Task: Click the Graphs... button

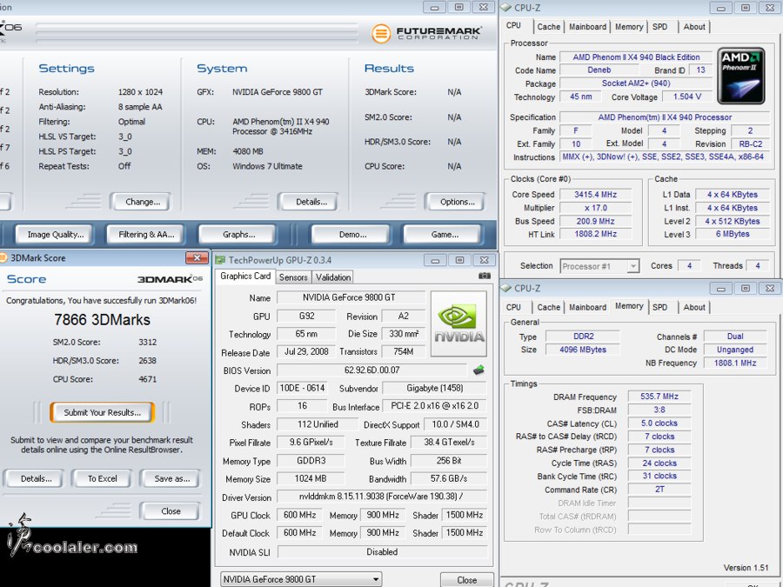Action: 238,234
